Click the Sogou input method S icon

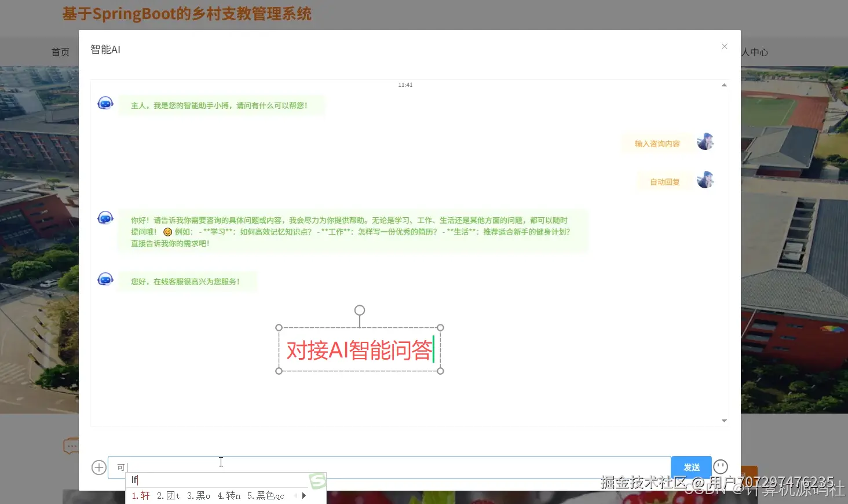(316, 480)
